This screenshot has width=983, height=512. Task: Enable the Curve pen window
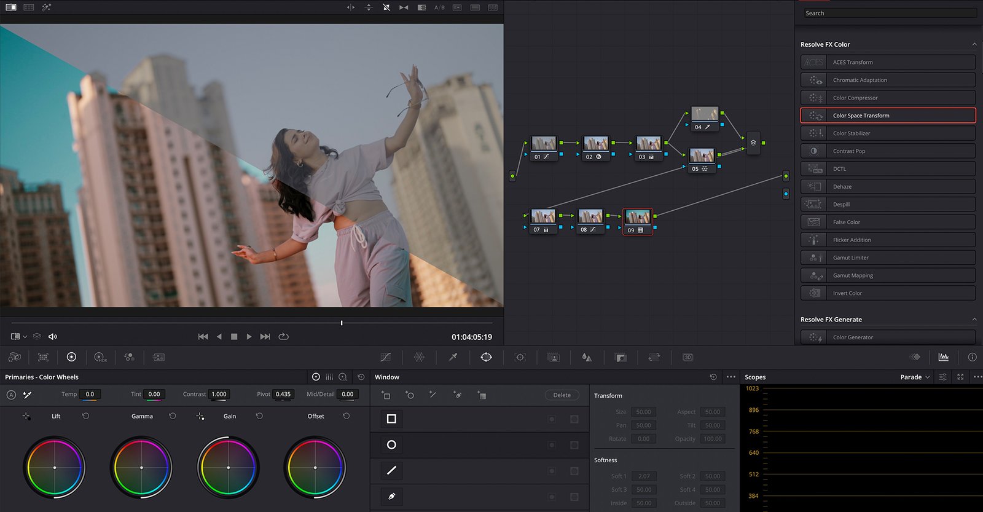(391, 496)
